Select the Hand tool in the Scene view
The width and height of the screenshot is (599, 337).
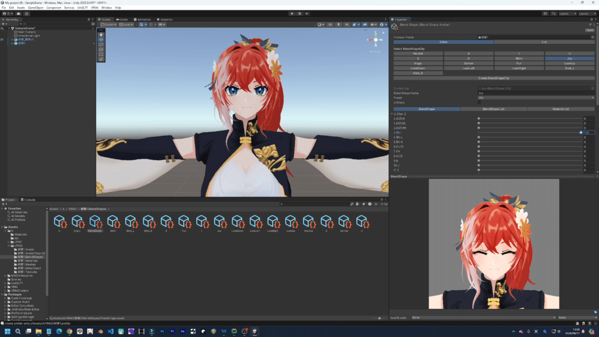[x=101, y=35]
